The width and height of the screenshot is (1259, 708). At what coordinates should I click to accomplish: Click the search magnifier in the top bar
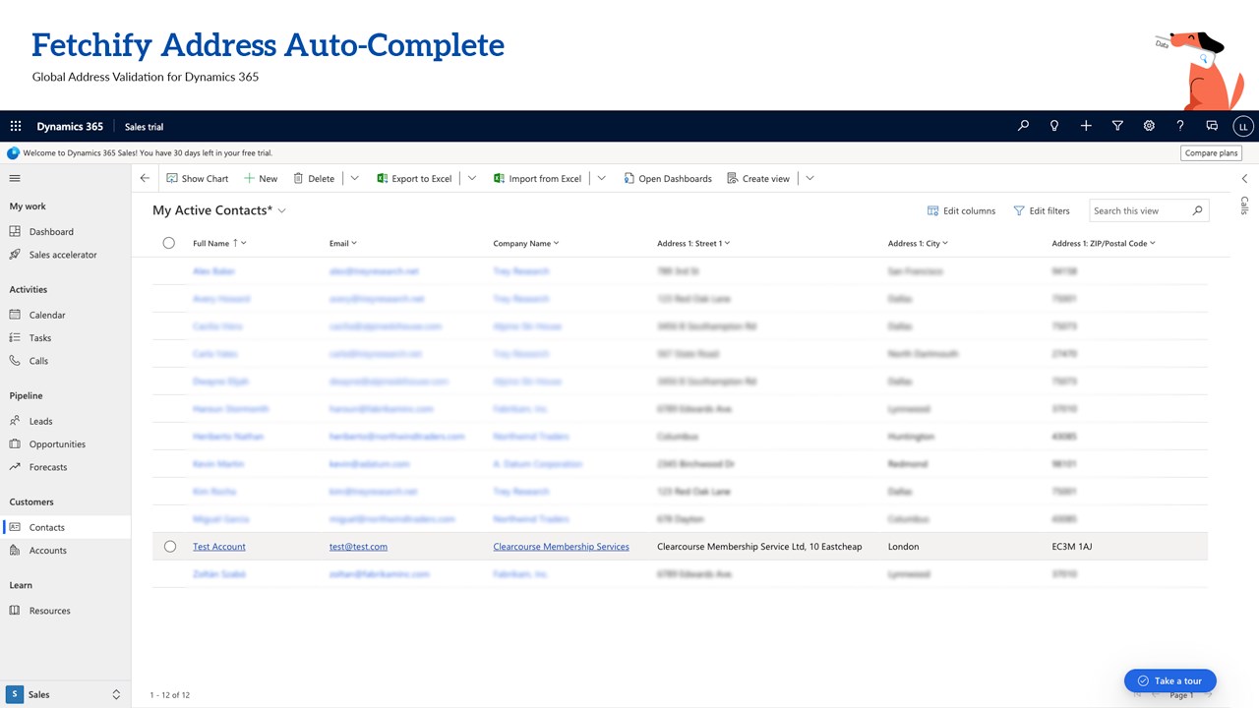[x=1023, y=126]
